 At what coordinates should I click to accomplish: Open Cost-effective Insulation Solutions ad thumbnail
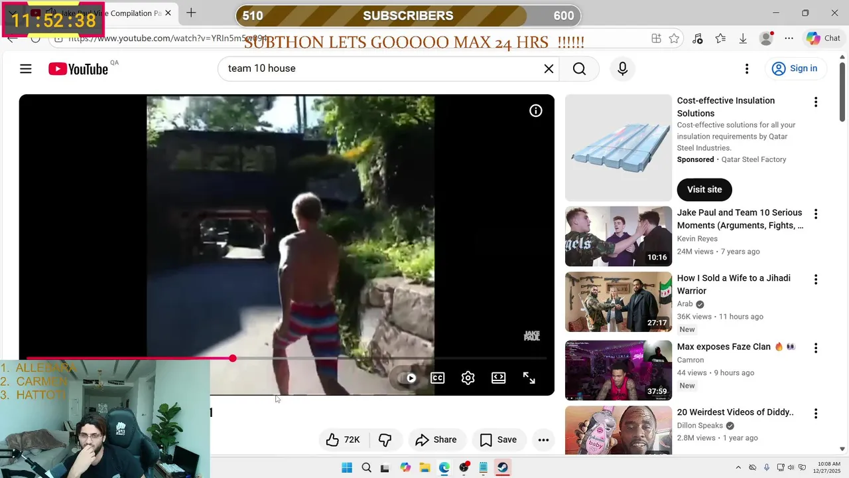pos(618,147)
